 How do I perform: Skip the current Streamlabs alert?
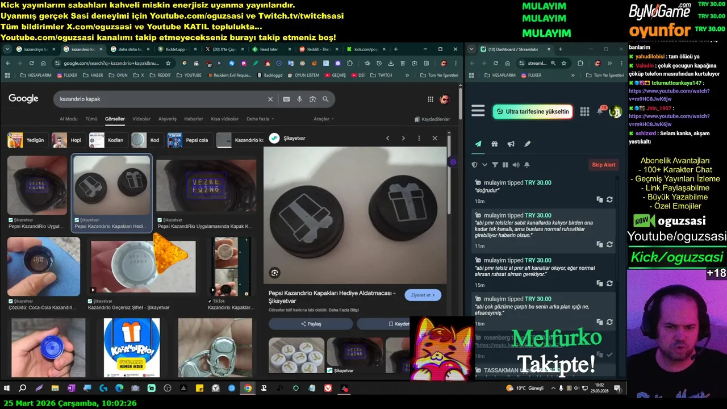point(604,165)
